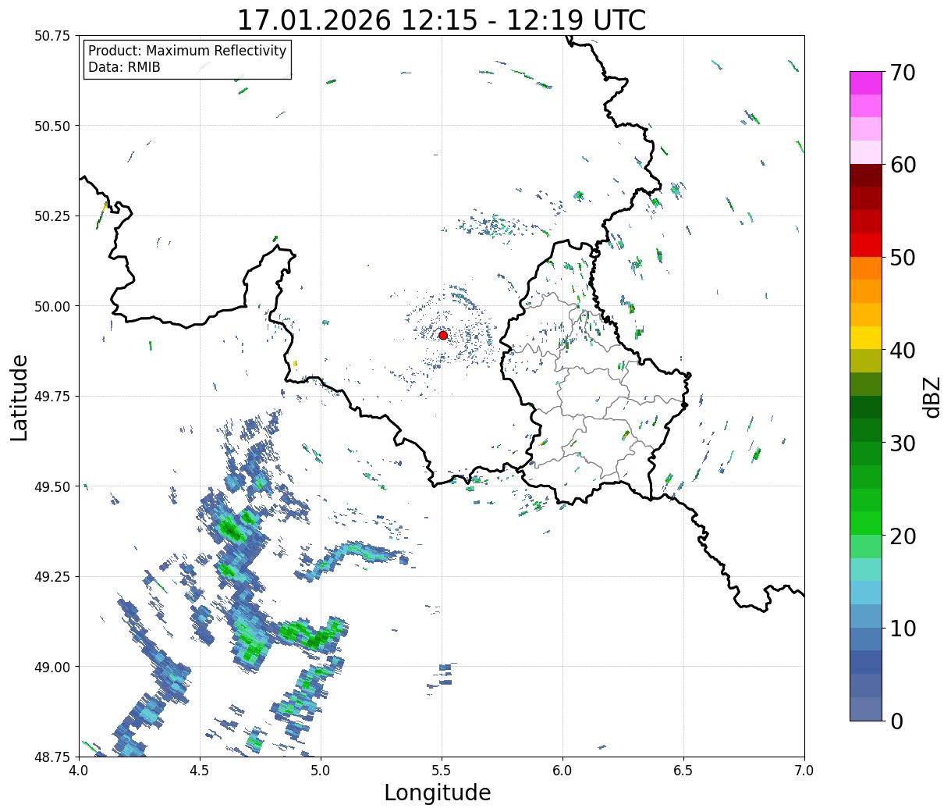Viewport: 951px width, 812px height.
Task: Click the colorbar tick label 50
Action: [902, 258]
